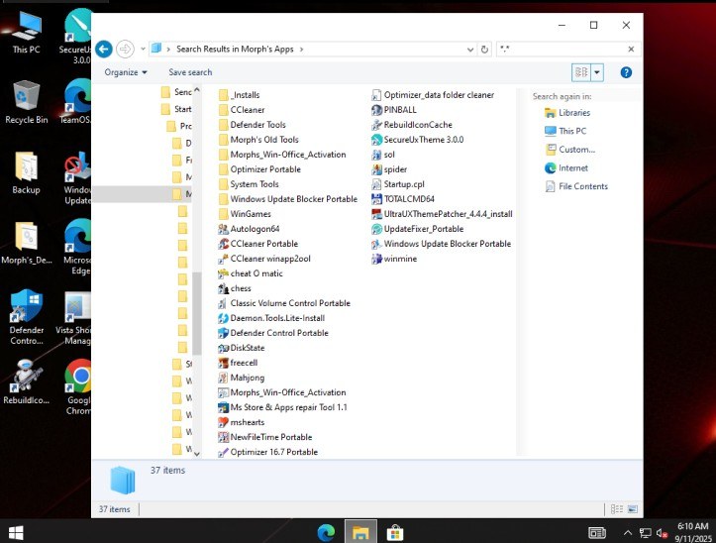Viewport: 716px width, 543px height.
Task: Select the sol solitaire icon
Action: pos(376,155)
